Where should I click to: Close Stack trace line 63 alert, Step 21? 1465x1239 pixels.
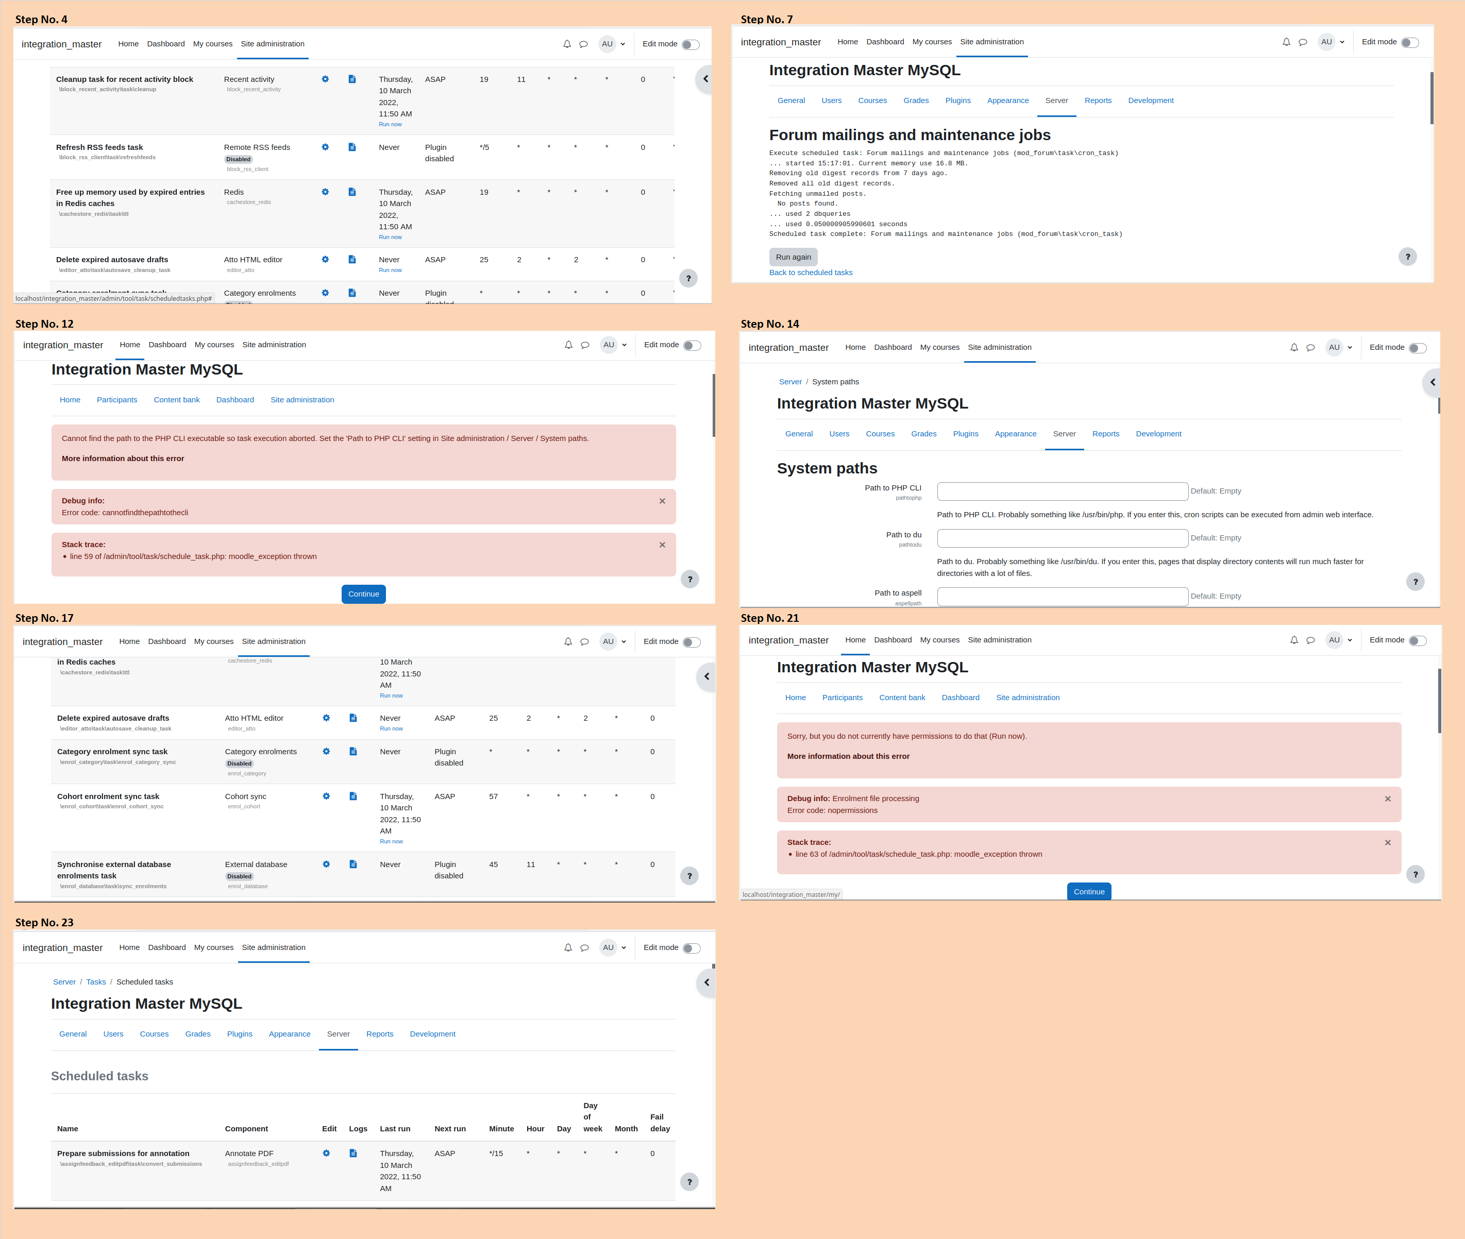coord(1388,843)
